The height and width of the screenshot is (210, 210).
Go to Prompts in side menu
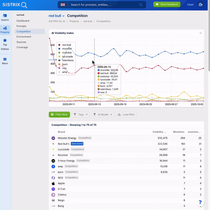21,26
